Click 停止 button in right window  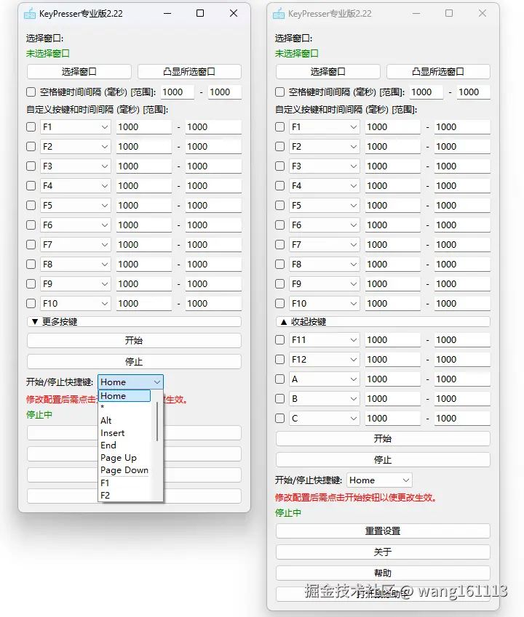pos(383,459)
